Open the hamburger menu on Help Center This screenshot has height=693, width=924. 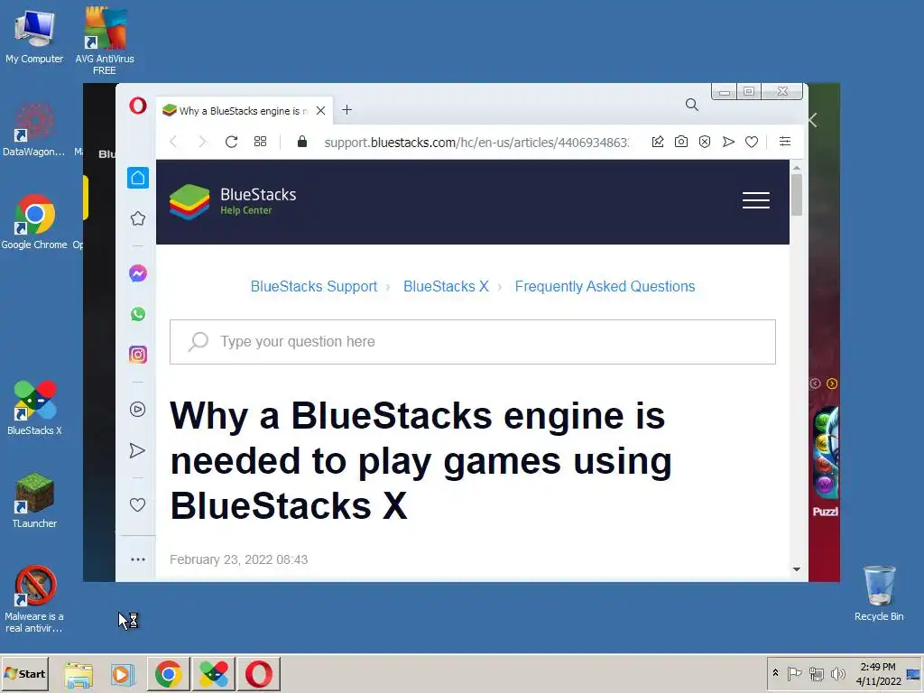click(x=755, y=200)
